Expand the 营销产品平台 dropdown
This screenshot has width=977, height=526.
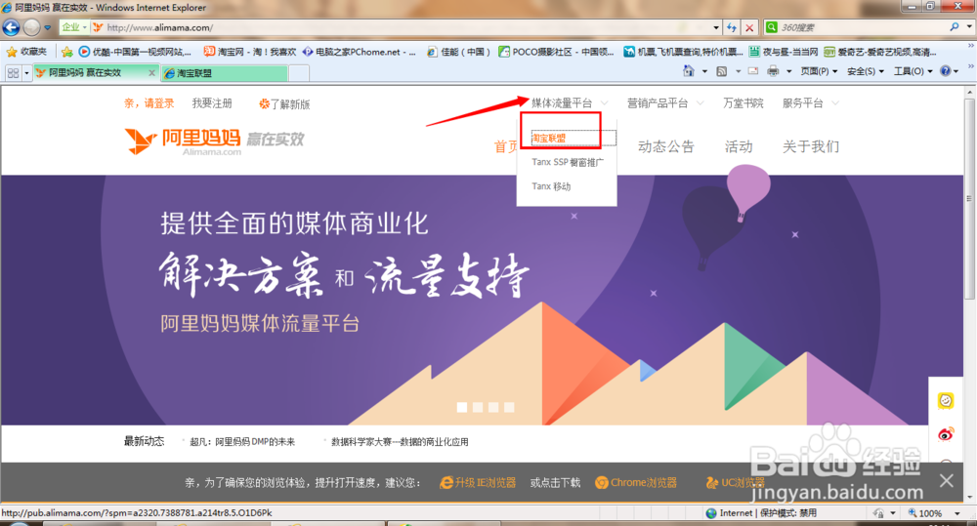pos(664,103)
